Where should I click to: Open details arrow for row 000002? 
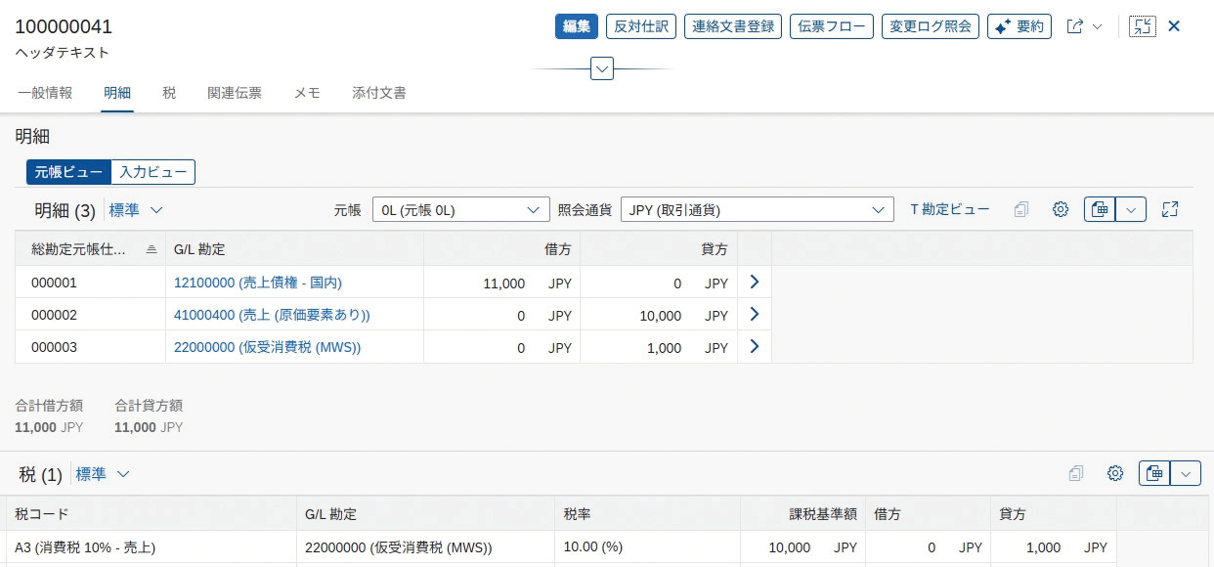(x=754, y=315)
